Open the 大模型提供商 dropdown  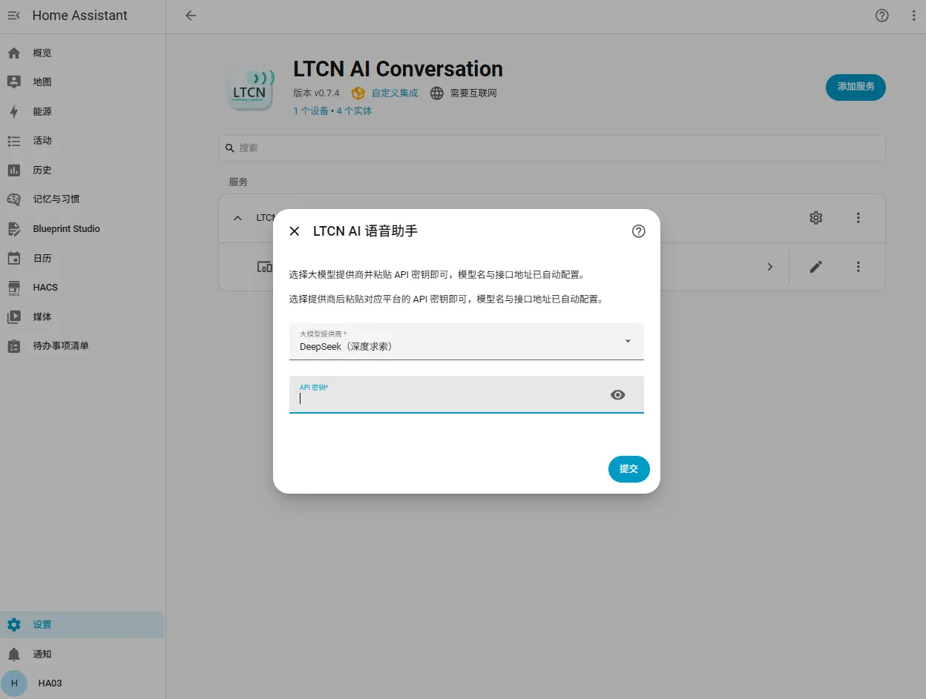[x=467, y=342]
